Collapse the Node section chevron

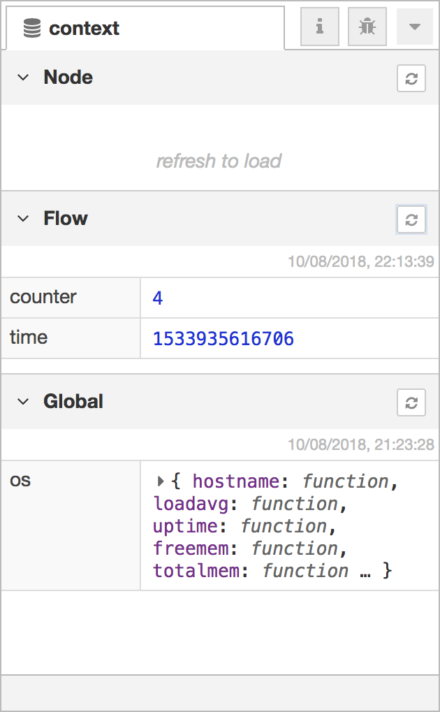[x=23, y=78]
